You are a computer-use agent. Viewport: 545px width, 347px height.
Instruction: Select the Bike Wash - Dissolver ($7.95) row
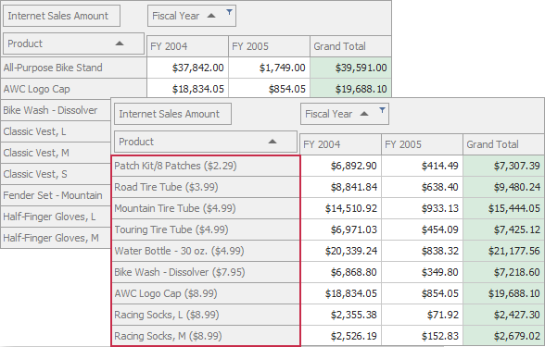206,272
